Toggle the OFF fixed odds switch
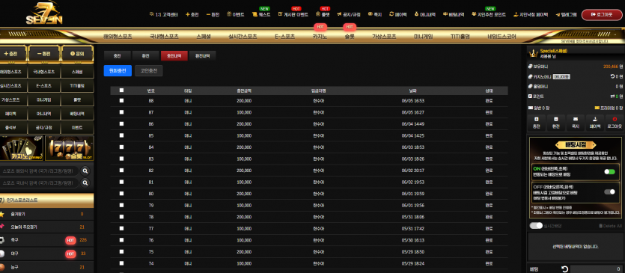 pyautogui.click(x=609, y=191)
